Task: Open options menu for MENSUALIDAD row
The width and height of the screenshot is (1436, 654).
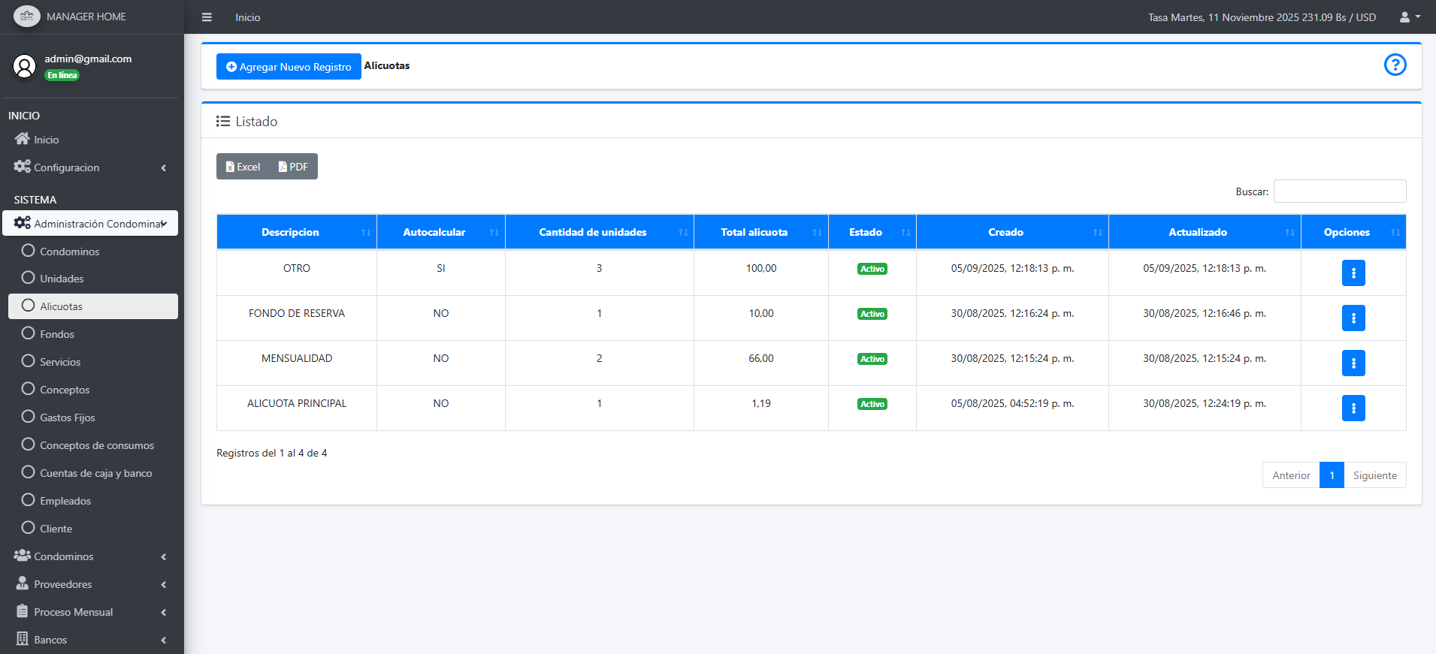Action: [x=1353, y=363]
